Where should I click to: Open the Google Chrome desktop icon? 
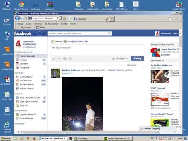(x=21, y=5)
